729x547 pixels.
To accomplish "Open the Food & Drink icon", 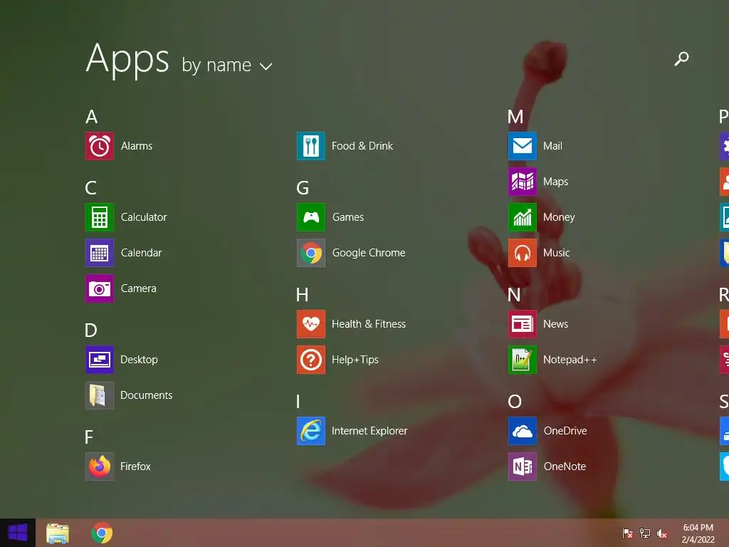I will coord(311,146).
